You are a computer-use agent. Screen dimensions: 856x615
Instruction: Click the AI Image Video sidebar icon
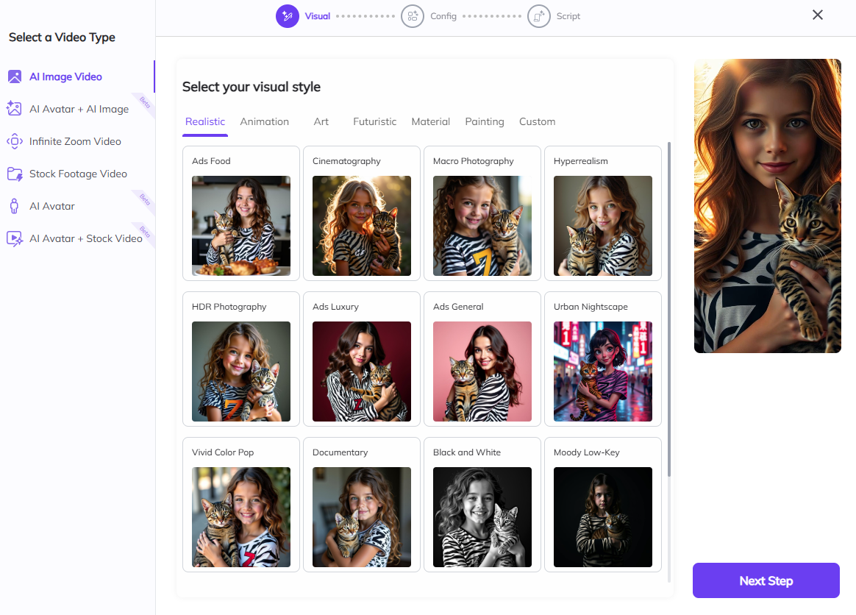(15, 77)
